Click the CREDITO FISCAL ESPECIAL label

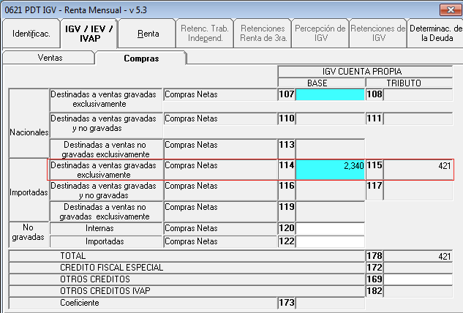(111, 268)
